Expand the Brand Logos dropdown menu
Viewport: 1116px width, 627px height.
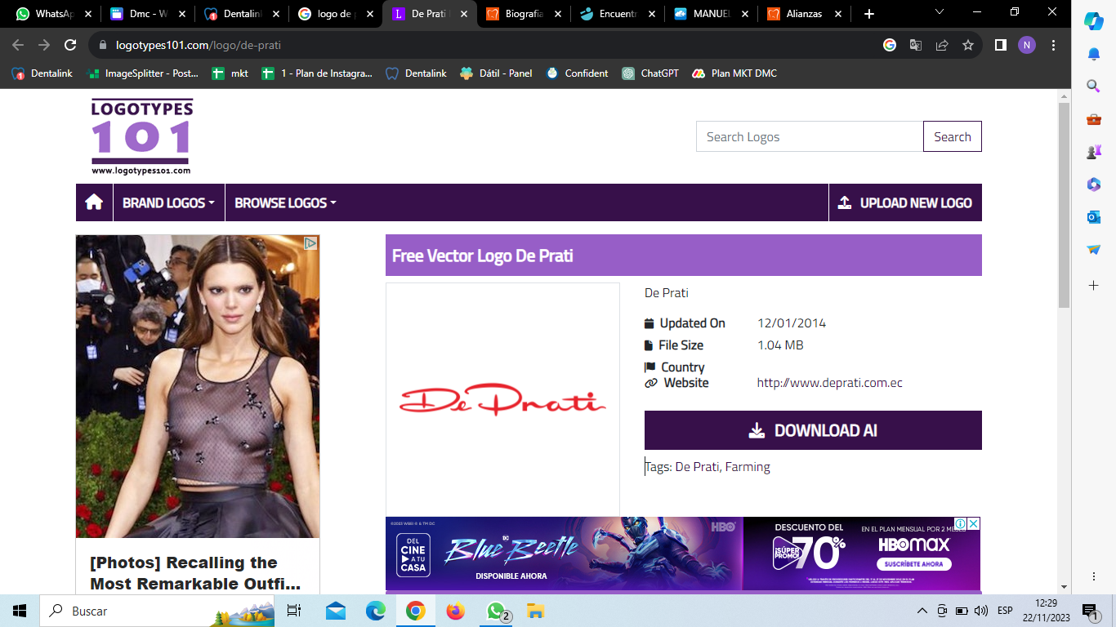(x=168, y=202)
